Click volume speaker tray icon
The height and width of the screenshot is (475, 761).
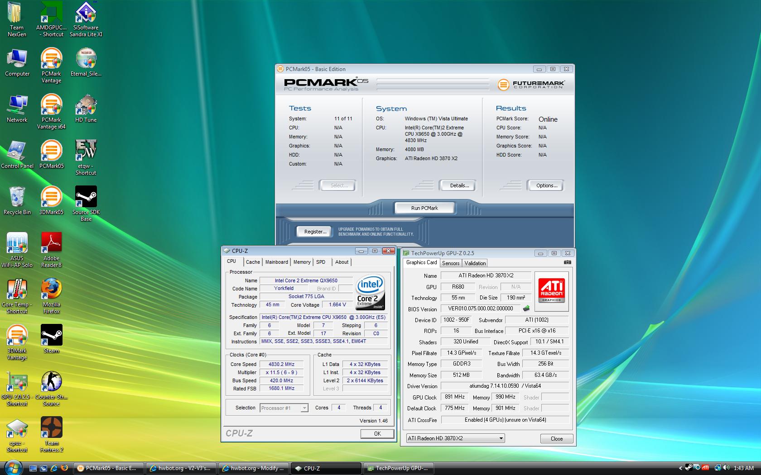[726, 468]
